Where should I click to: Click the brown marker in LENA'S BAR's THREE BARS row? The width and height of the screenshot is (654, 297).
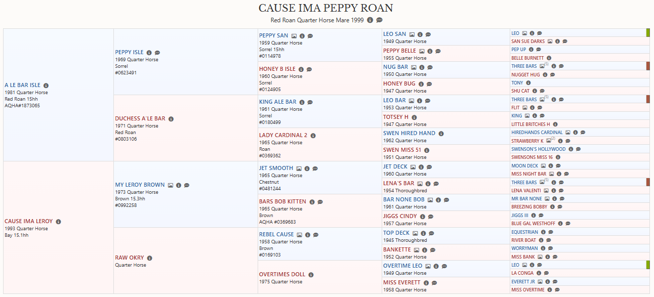click(x=648, y=182)
